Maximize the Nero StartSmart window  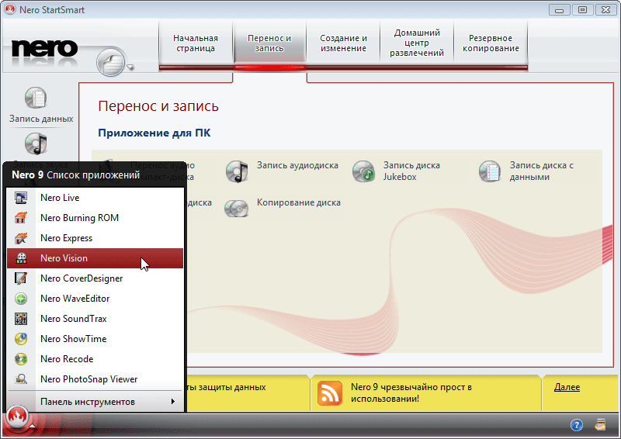click(582, 10)
